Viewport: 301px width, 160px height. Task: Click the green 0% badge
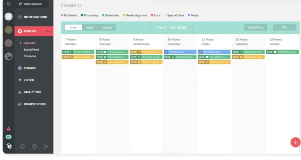pos(9,137)
